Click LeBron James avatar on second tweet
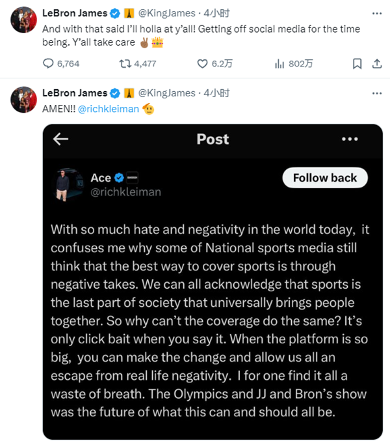The width and height of the screenshot is (390, 443). pos(23,100)
